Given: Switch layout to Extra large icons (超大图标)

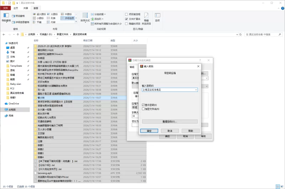Looking at the screenshot, I should [40, 14].
